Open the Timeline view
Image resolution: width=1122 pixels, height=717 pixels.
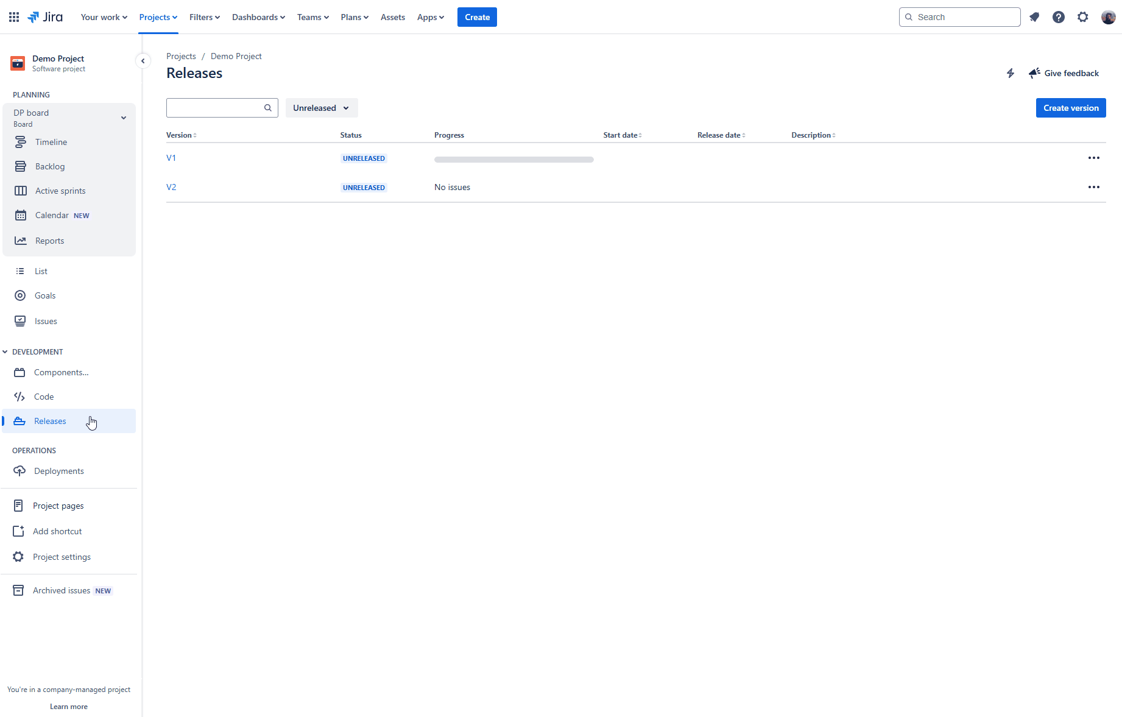pyautogui.click(x=52, y=141)
